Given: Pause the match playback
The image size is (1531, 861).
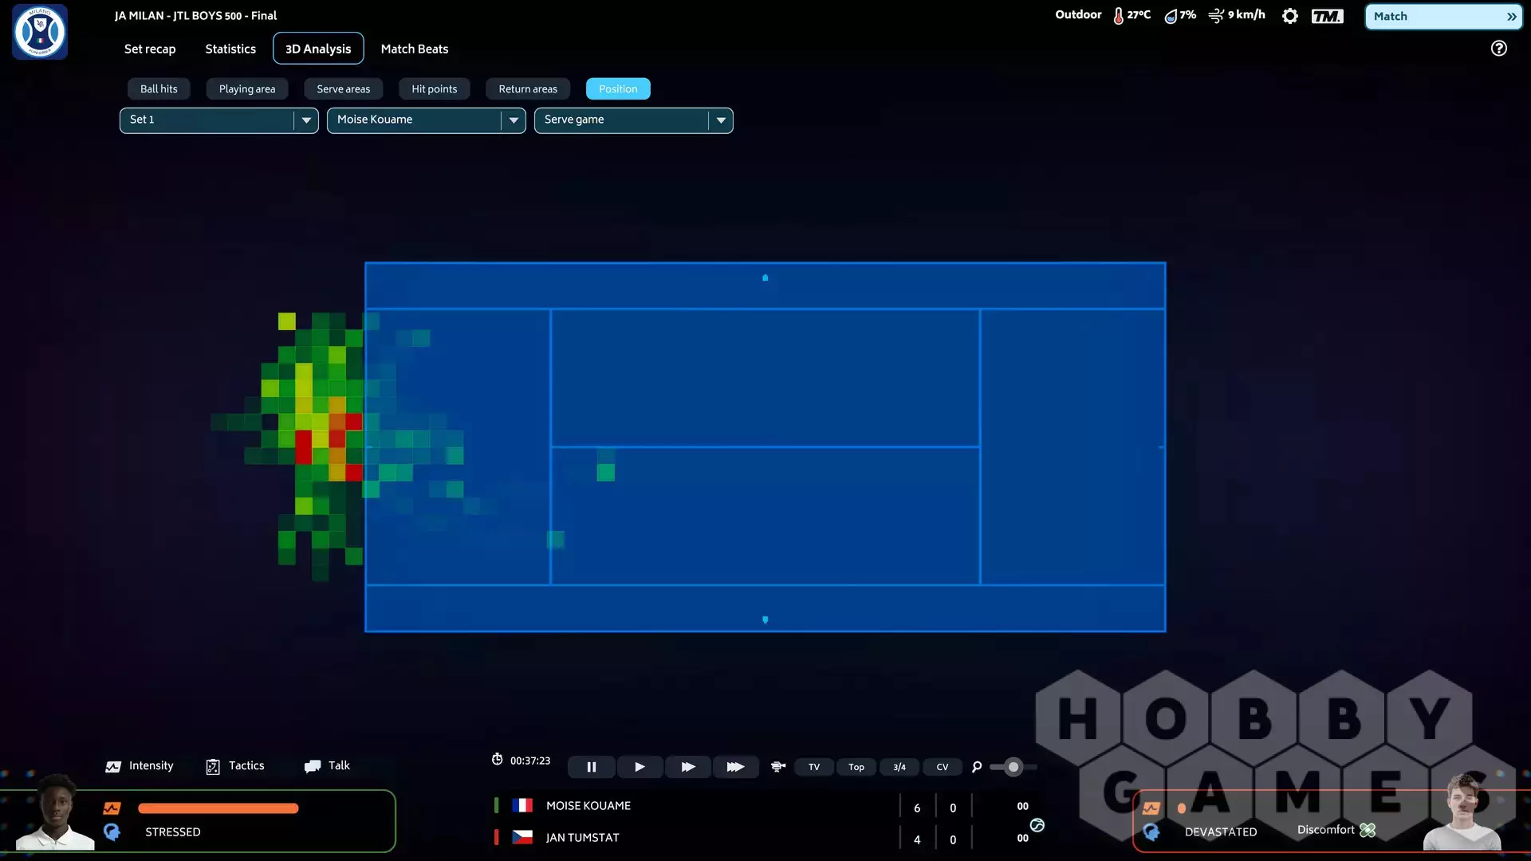Looking at the screenshot, I should point(591,767).
